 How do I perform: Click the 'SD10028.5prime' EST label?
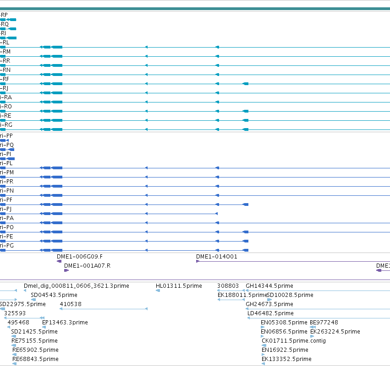click(290, 295)
